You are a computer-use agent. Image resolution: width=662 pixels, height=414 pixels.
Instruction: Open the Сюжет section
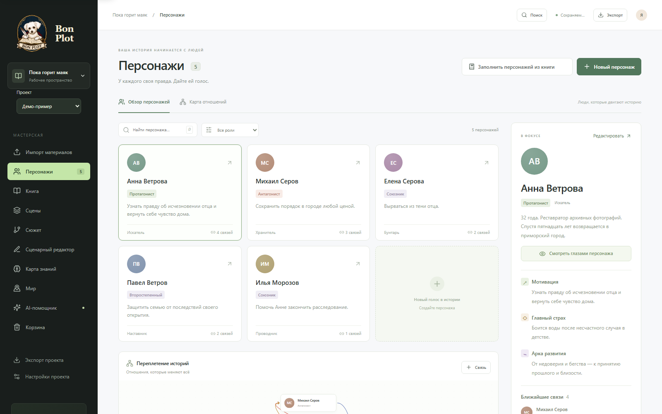coord(49,230)
